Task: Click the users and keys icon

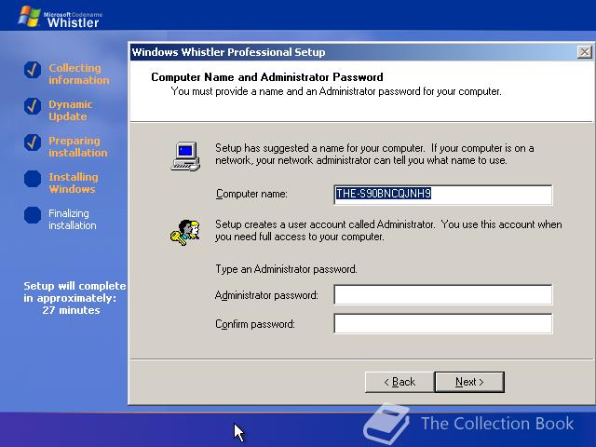Action: tap(185, 232)
